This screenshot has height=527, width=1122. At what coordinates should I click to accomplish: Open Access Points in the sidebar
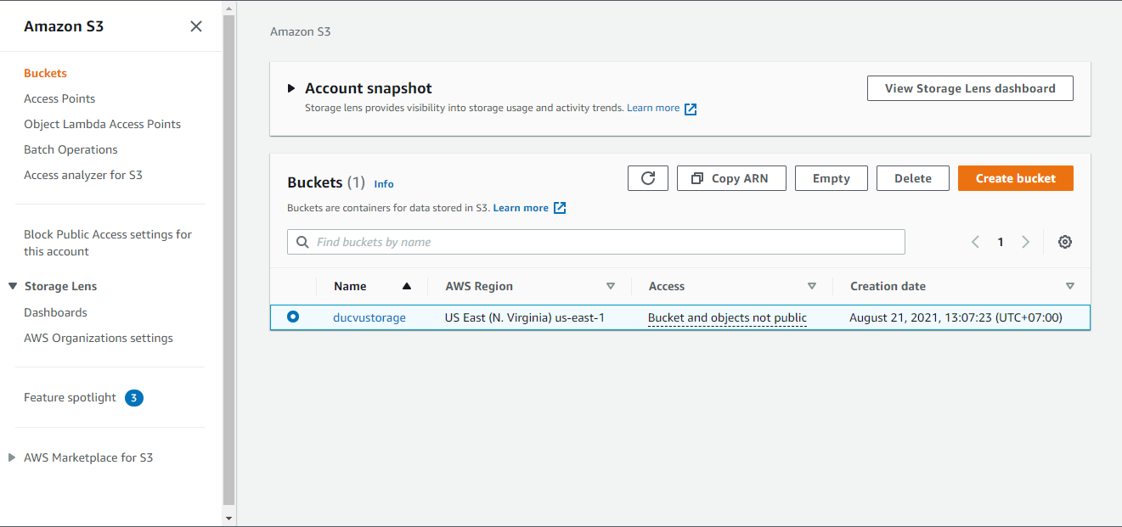(59, 98)
